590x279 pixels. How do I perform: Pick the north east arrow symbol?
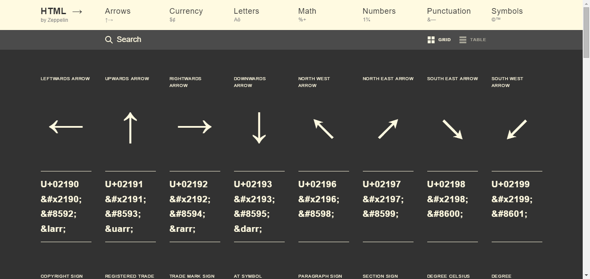(x=388, y=129)
